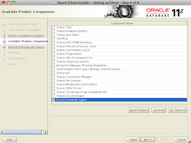191x143 pixels.
Task: Enable Oracle Net Listener checkbox
Action: click(x=53, y=80)
